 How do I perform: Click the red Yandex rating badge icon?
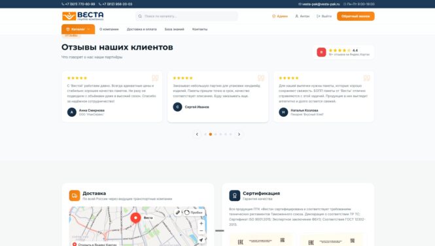(321, 52)
